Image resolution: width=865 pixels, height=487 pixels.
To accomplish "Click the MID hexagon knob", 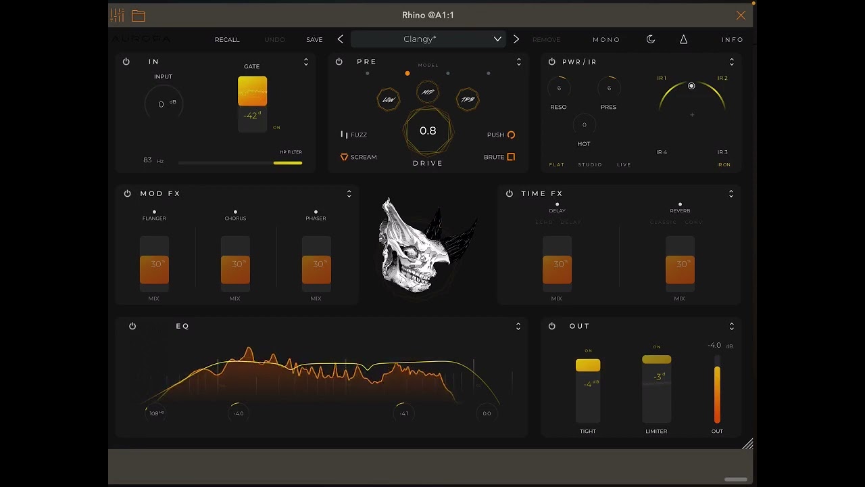I will click(428, 91).
